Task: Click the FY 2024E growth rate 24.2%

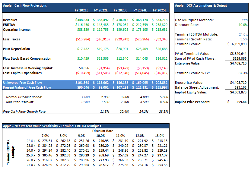Action: click(x=144, y=112)
